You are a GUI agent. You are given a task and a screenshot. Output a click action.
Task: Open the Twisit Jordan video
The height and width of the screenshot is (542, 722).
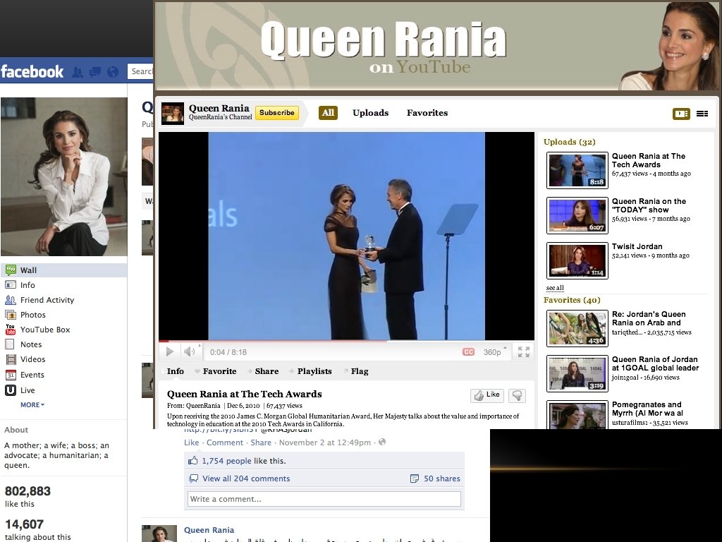click(577, 260)
